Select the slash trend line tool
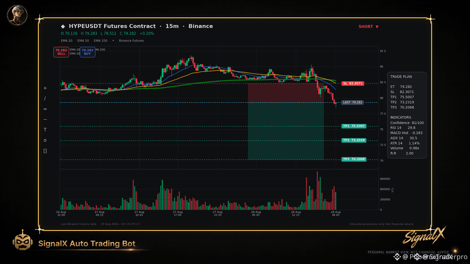Image resolution: width=470 pixels, height=264 pixels. (x=45, y=98)
